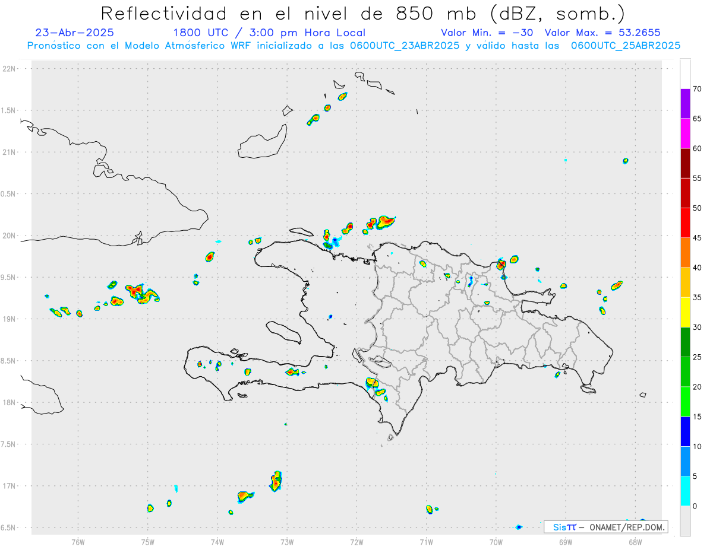Click the light blue 5–10 dBZ color segment
This screenshot has width=713, height=550.
coord(685,461)
